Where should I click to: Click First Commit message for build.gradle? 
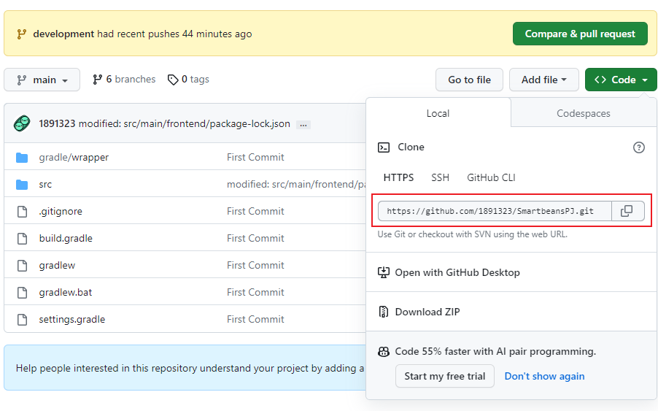(x=255, y=239)
